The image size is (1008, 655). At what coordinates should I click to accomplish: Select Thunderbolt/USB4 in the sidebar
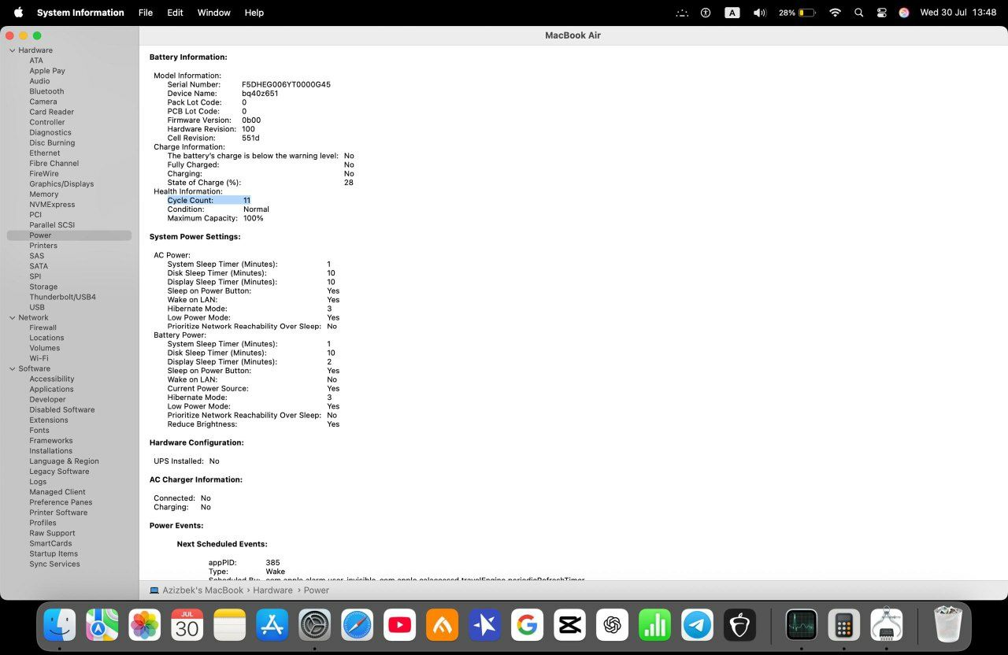(x=62, y=298)
